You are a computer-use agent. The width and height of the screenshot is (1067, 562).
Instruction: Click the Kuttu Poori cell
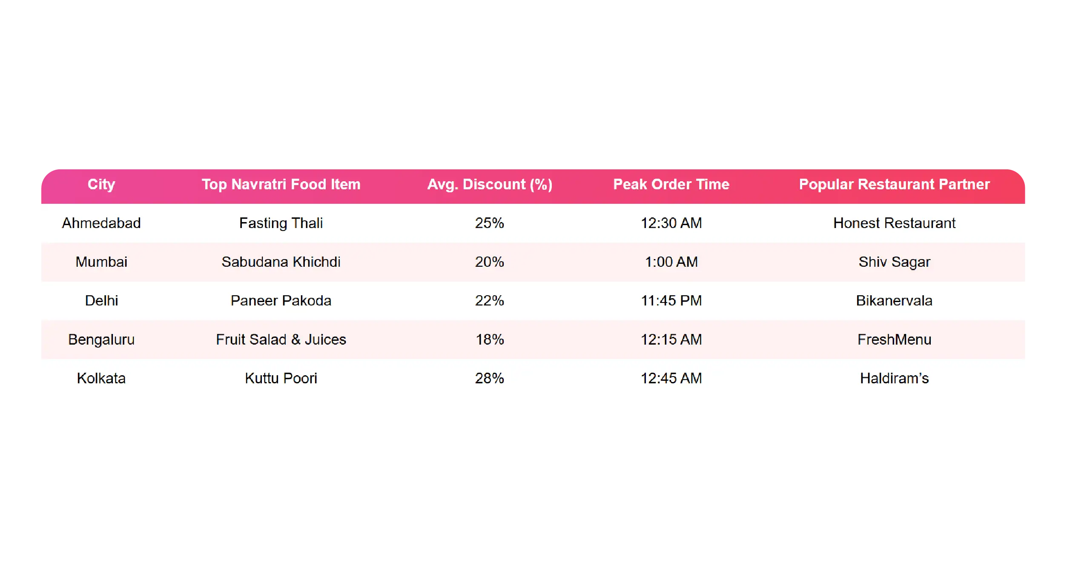click(281, 378)
